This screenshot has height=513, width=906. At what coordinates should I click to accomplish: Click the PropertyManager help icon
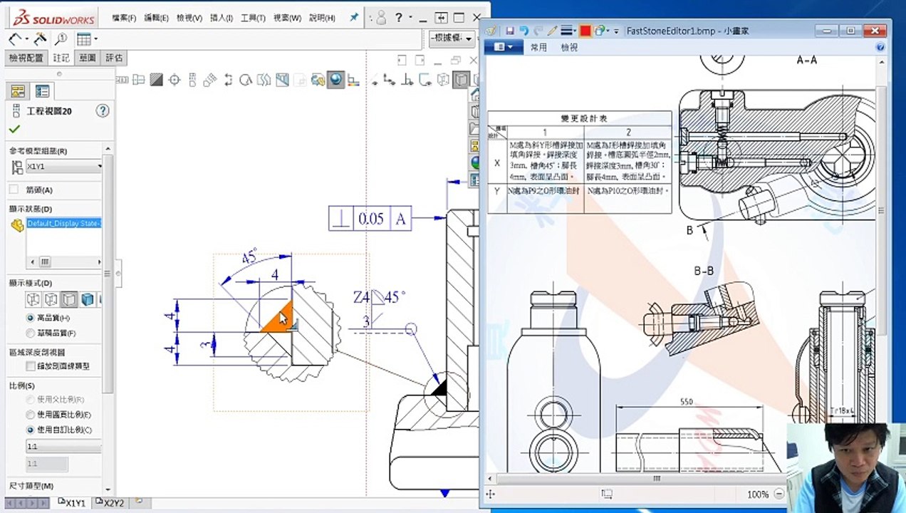coord(103,110)
